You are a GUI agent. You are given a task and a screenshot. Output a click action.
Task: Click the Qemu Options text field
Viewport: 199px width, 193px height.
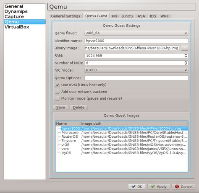tap(136, 78)
